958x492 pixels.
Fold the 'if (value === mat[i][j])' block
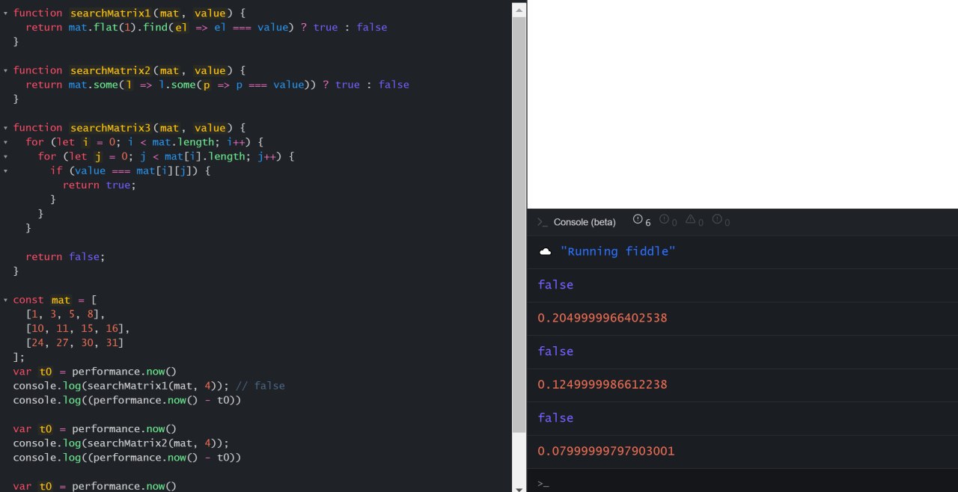pyautogui.click(x=5, y=170)
